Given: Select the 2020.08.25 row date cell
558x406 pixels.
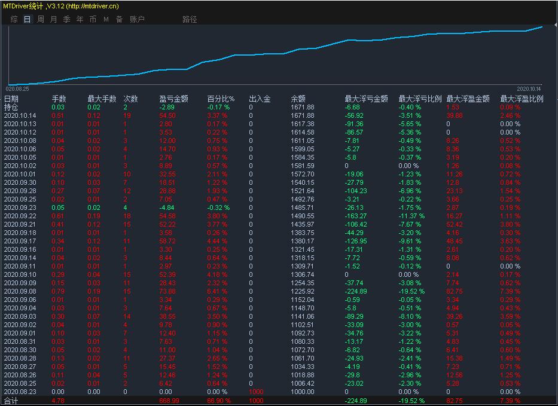Looking at the screenshot, I should [20, 383].
